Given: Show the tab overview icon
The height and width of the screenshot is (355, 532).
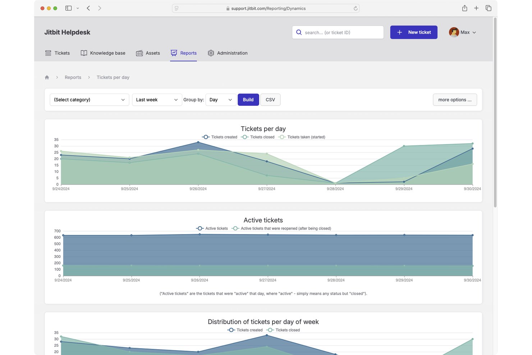Looking at the screenshot, I should (x=489, y=8).
